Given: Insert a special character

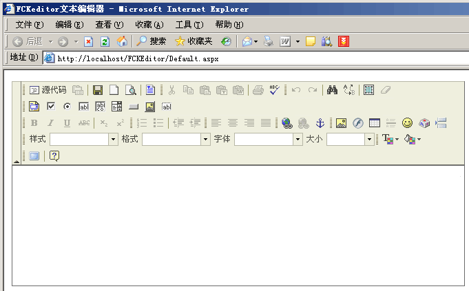Looking at the screenshot, I should 424,123.
